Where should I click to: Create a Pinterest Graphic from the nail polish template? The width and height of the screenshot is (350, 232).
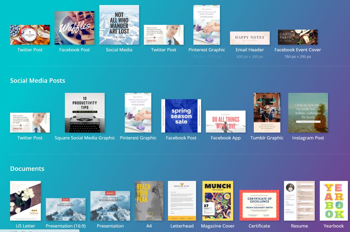(x=207, y=24)
